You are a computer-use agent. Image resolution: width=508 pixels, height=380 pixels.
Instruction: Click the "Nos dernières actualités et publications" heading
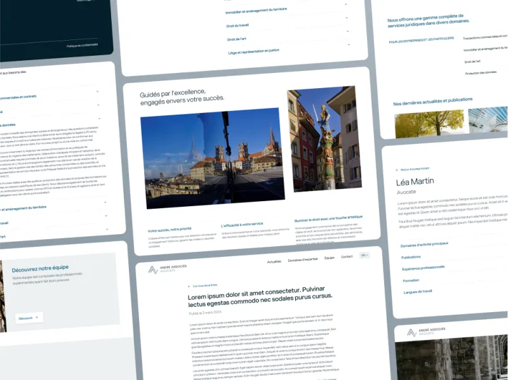(x=432, y=102)
